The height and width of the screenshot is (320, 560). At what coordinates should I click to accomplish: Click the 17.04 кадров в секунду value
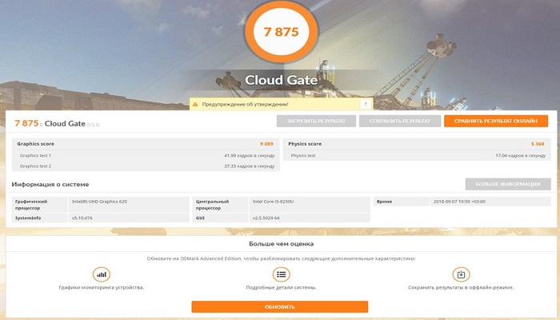520,155
